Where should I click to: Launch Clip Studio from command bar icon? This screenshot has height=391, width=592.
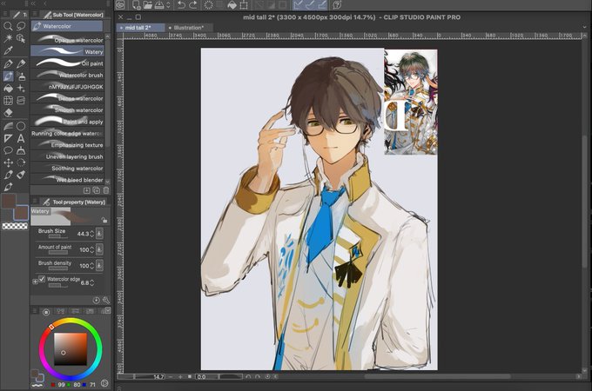(x=120, y=5)
